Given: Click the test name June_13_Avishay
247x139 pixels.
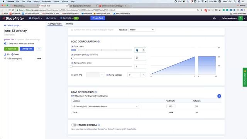Looking at the screenshot, I should point(15,31).
